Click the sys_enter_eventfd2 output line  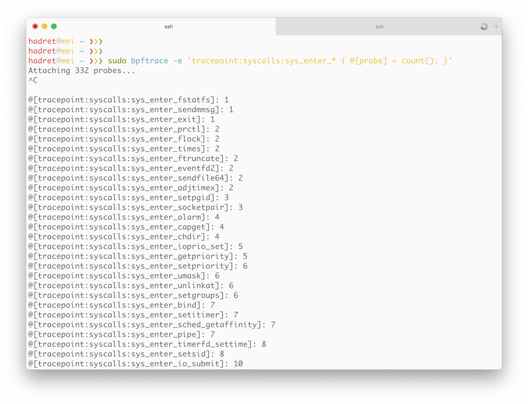coord(131,168)
